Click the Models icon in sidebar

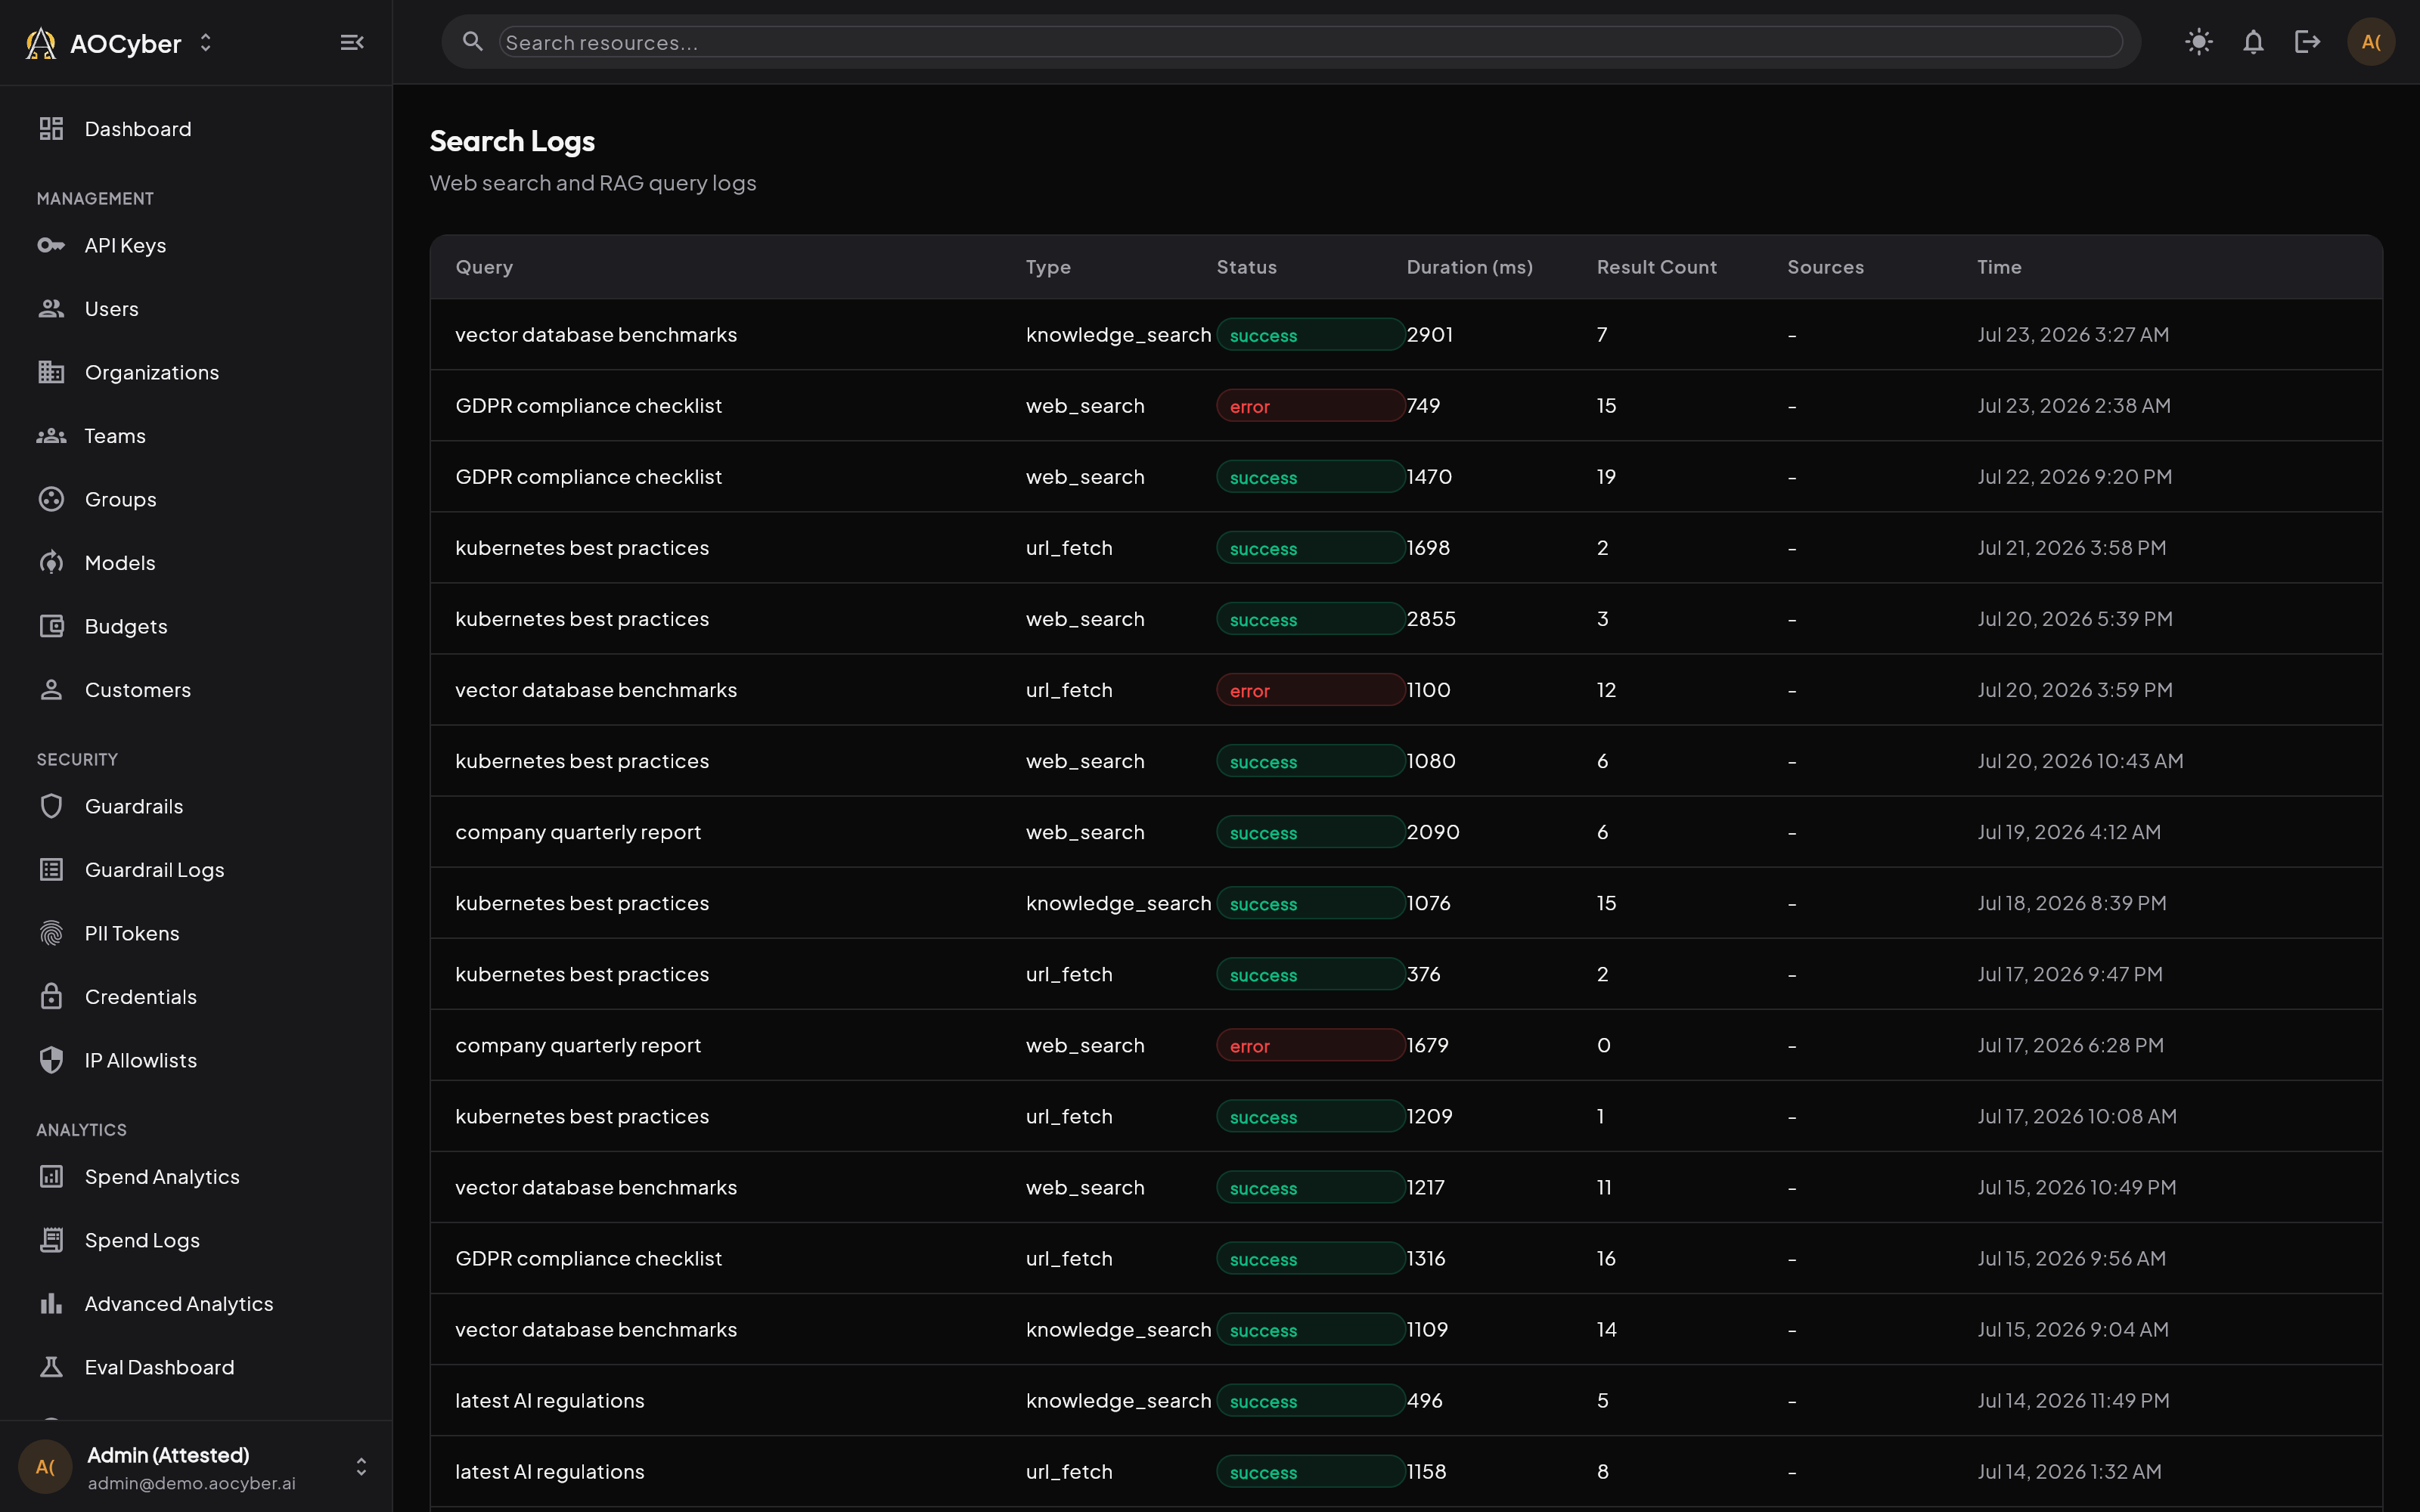(51, 563)
